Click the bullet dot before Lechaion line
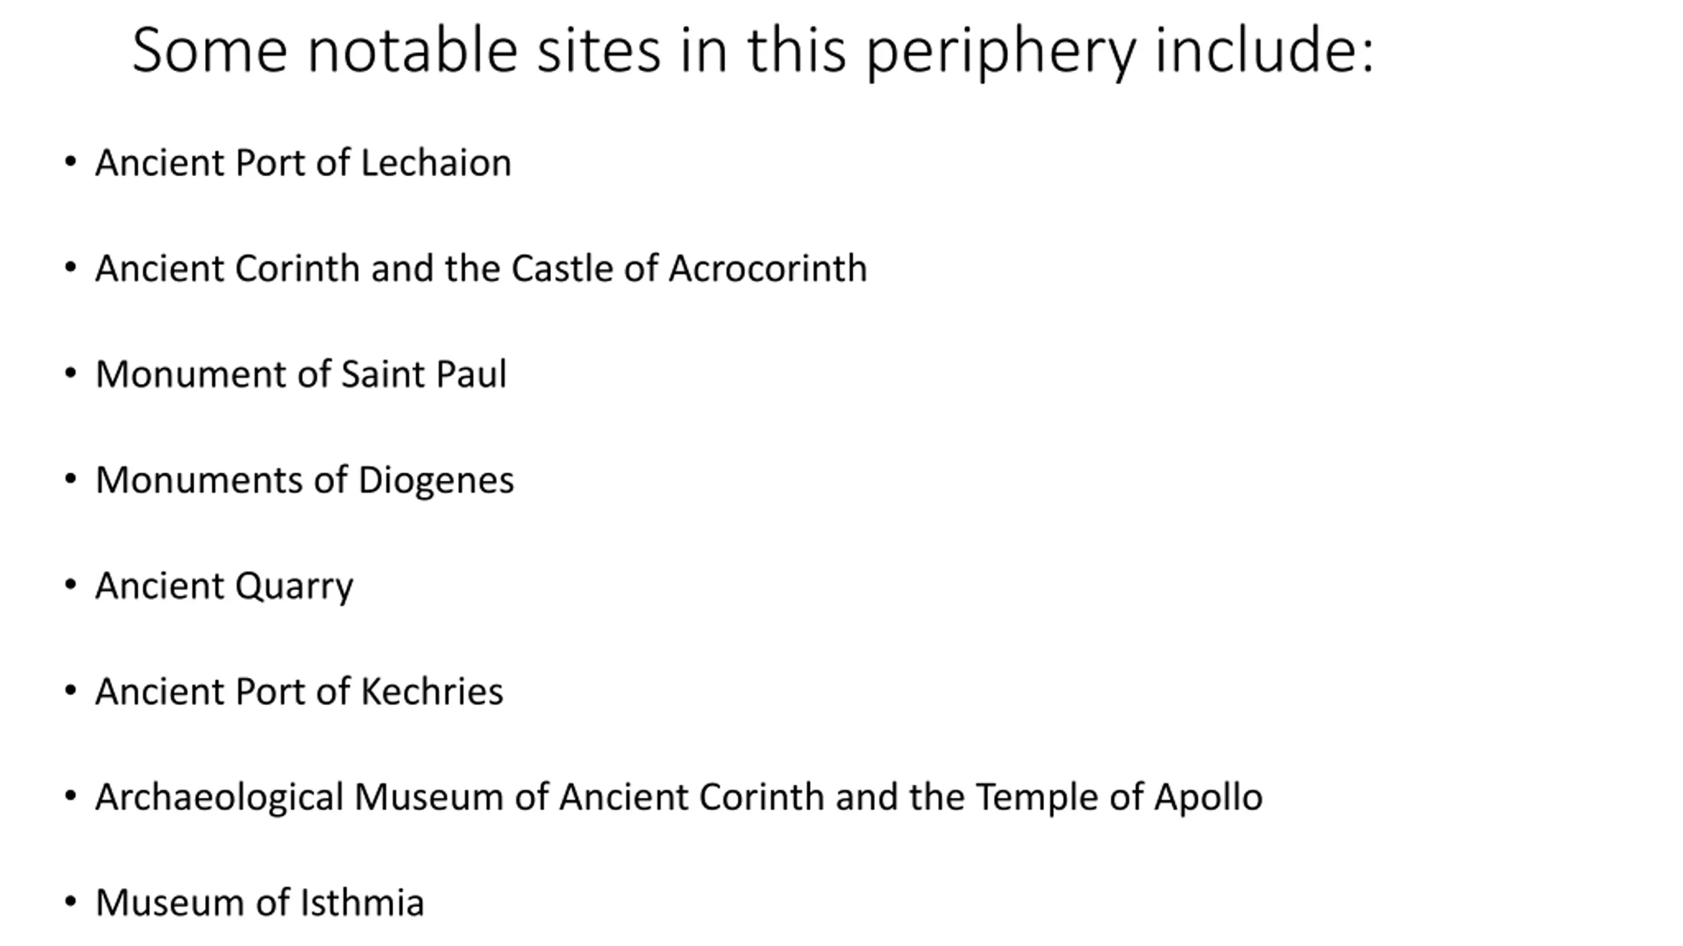The height and width of the screenshot is (946, 1683). coord(71,162)
